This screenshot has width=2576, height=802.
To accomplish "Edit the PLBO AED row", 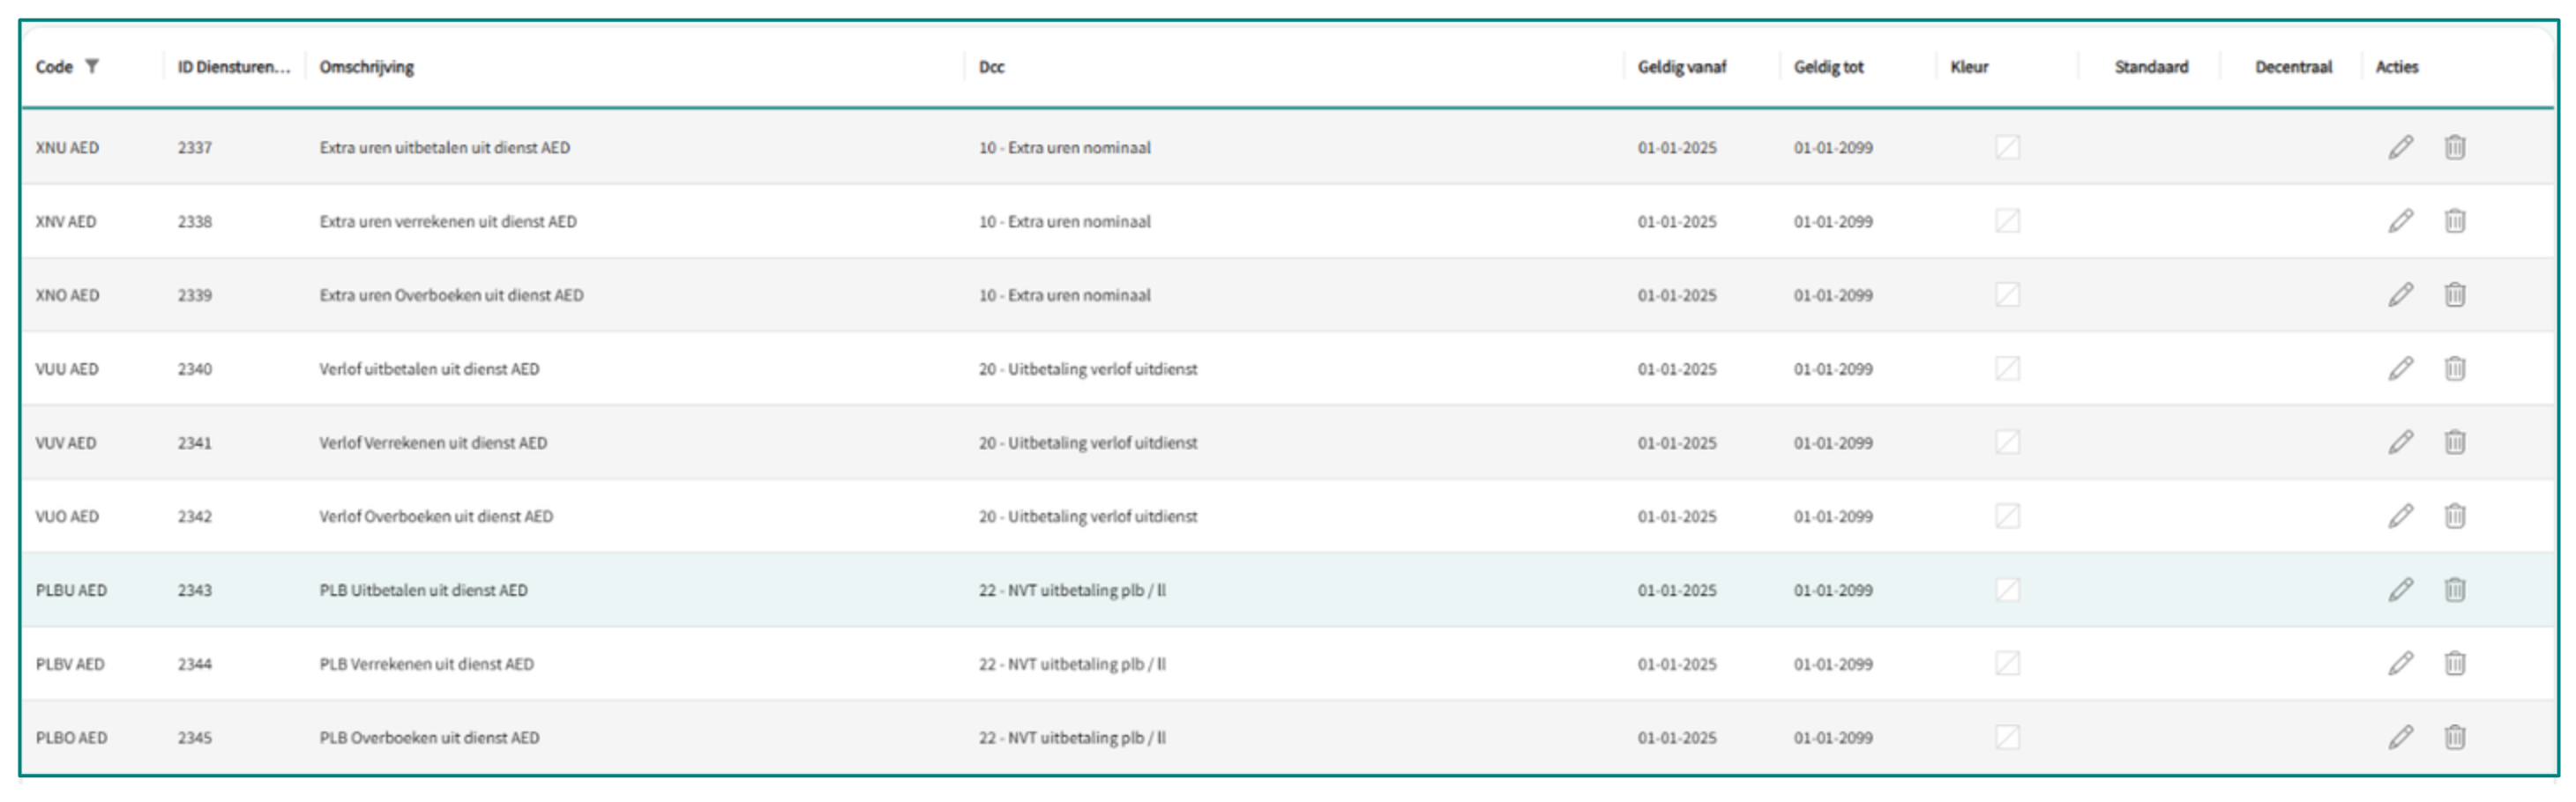I will 2400,738.
